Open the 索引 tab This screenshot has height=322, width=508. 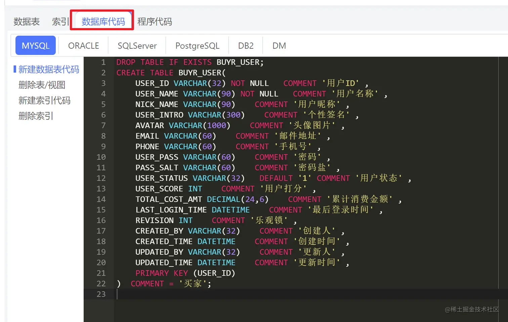[x=60, y=22]
